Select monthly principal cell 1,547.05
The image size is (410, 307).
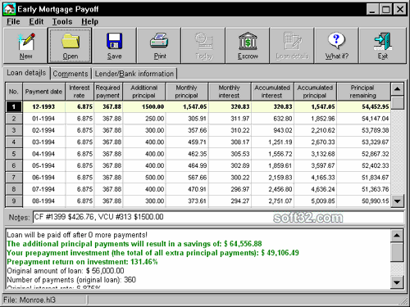click(x=187, y=106)
